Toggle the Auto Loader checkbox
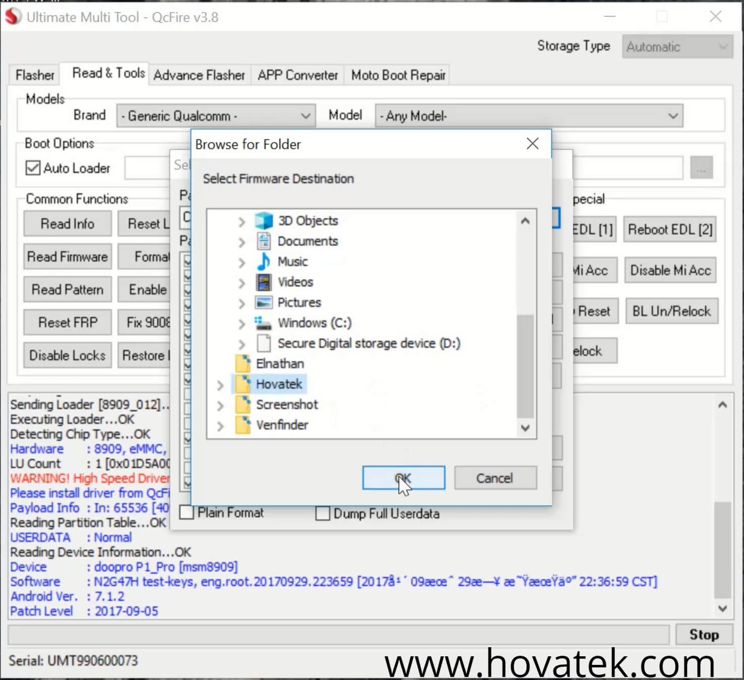 pyautogui.click(x=33, y=167)
